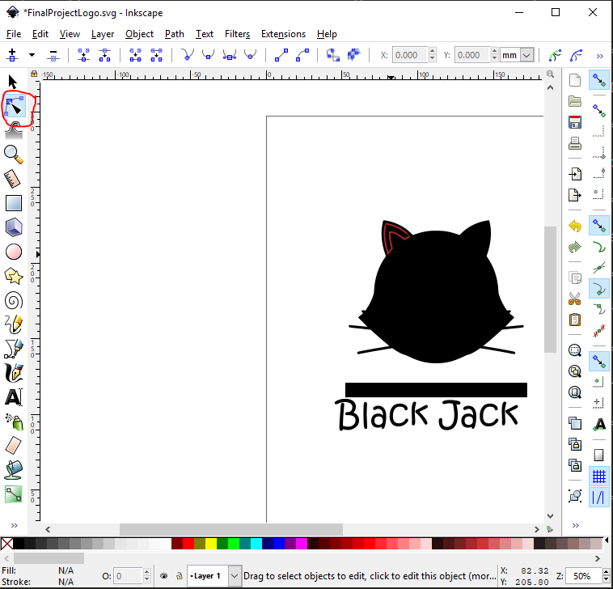The width and height of the screenshot is (613, 589).
Task: Select the Eraser tool
Action: 13,446
